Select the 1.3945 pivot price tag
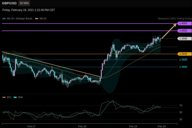Image resolution: width=192 pixels, height=128 pixels. coord(185,54)
